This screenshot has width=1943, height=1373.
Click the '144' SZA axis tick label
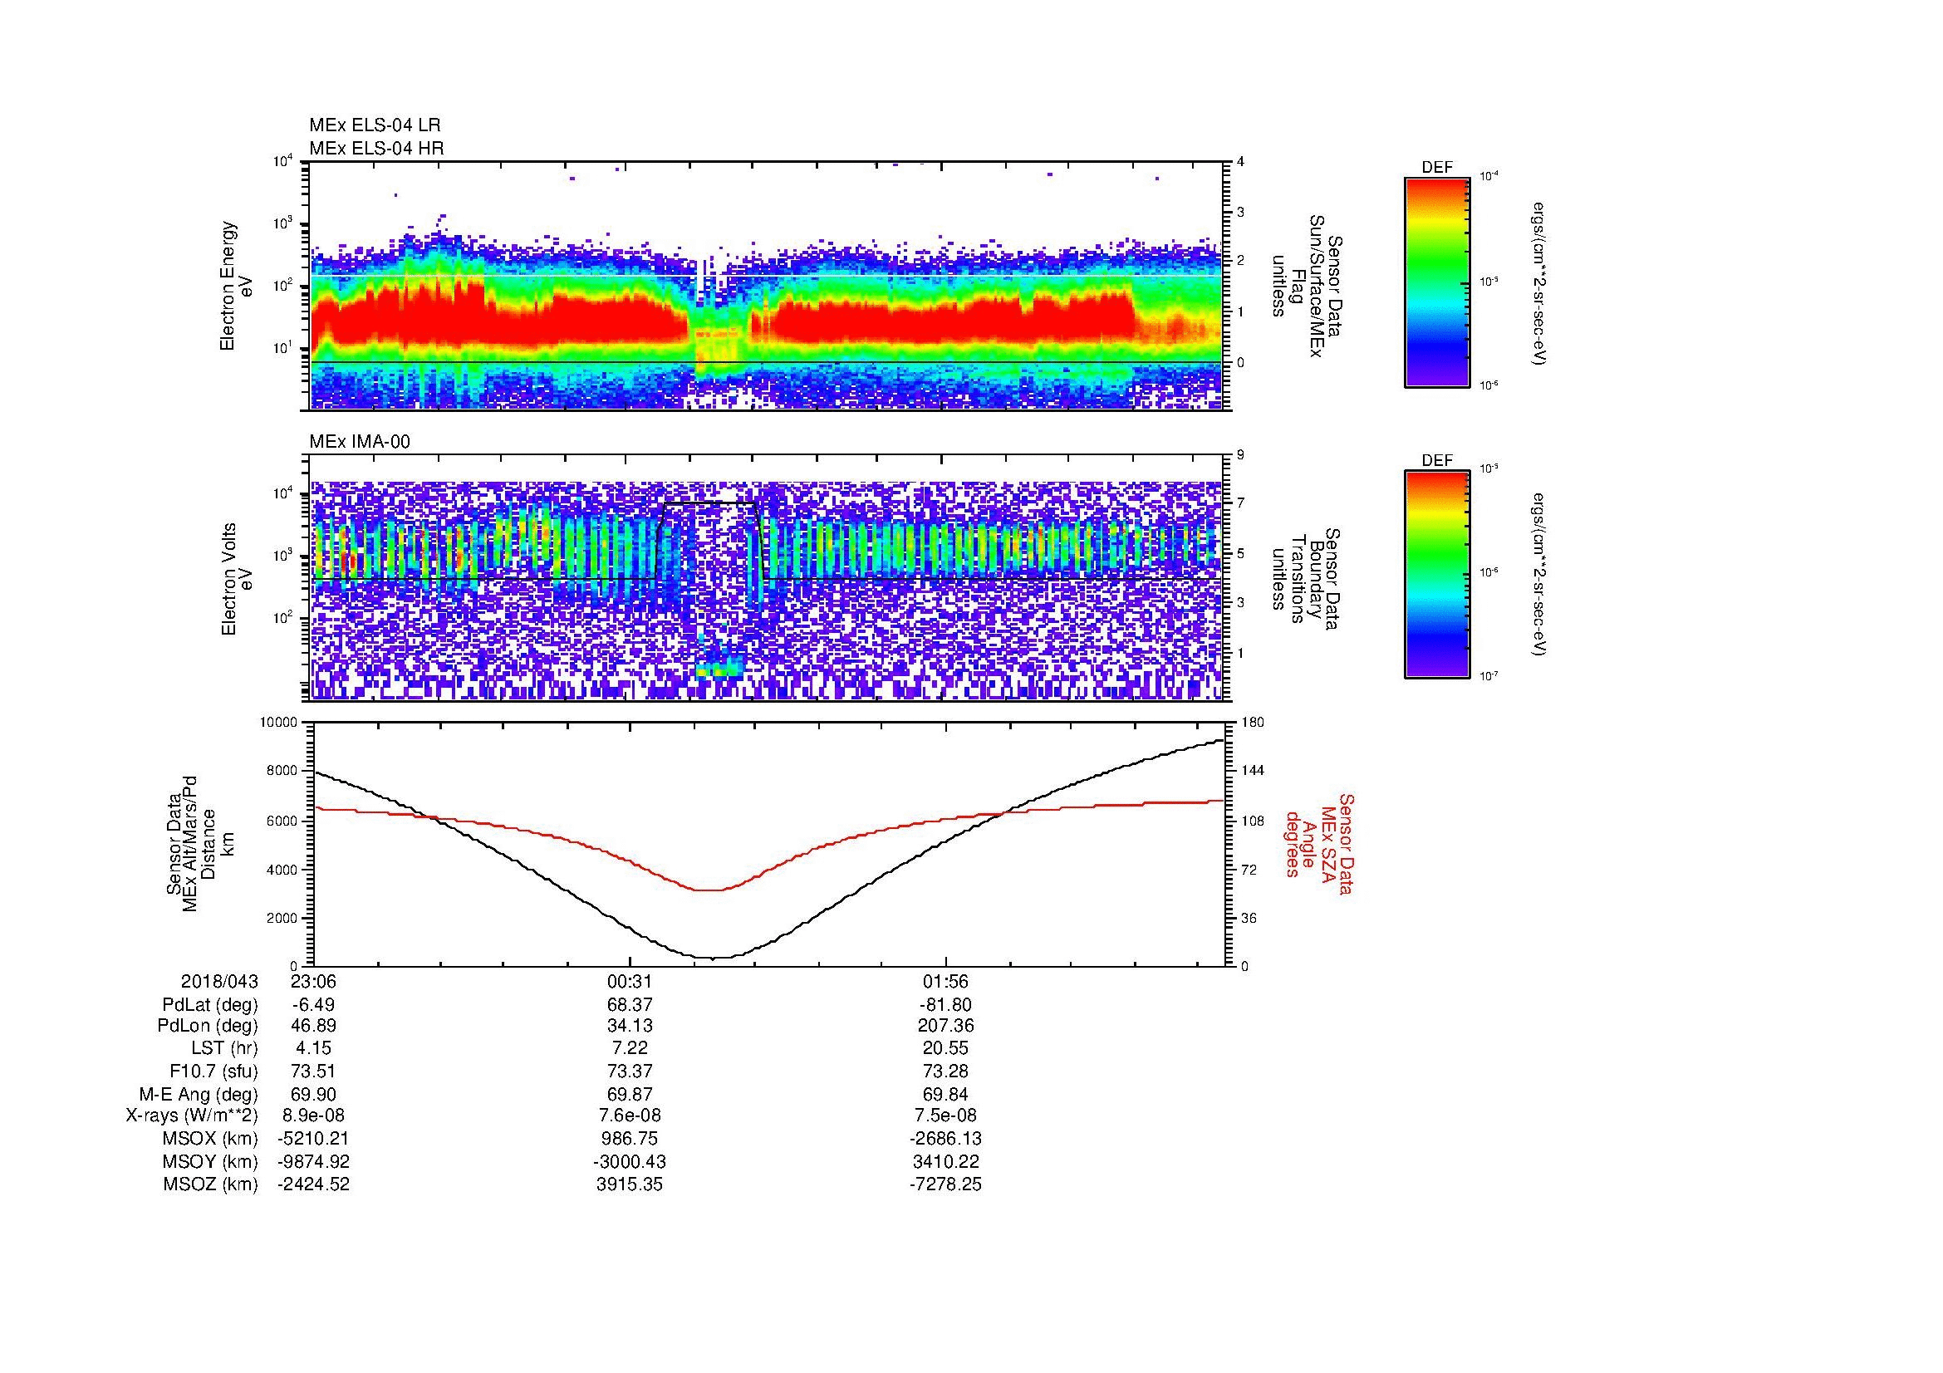(x=1253, y=771)
